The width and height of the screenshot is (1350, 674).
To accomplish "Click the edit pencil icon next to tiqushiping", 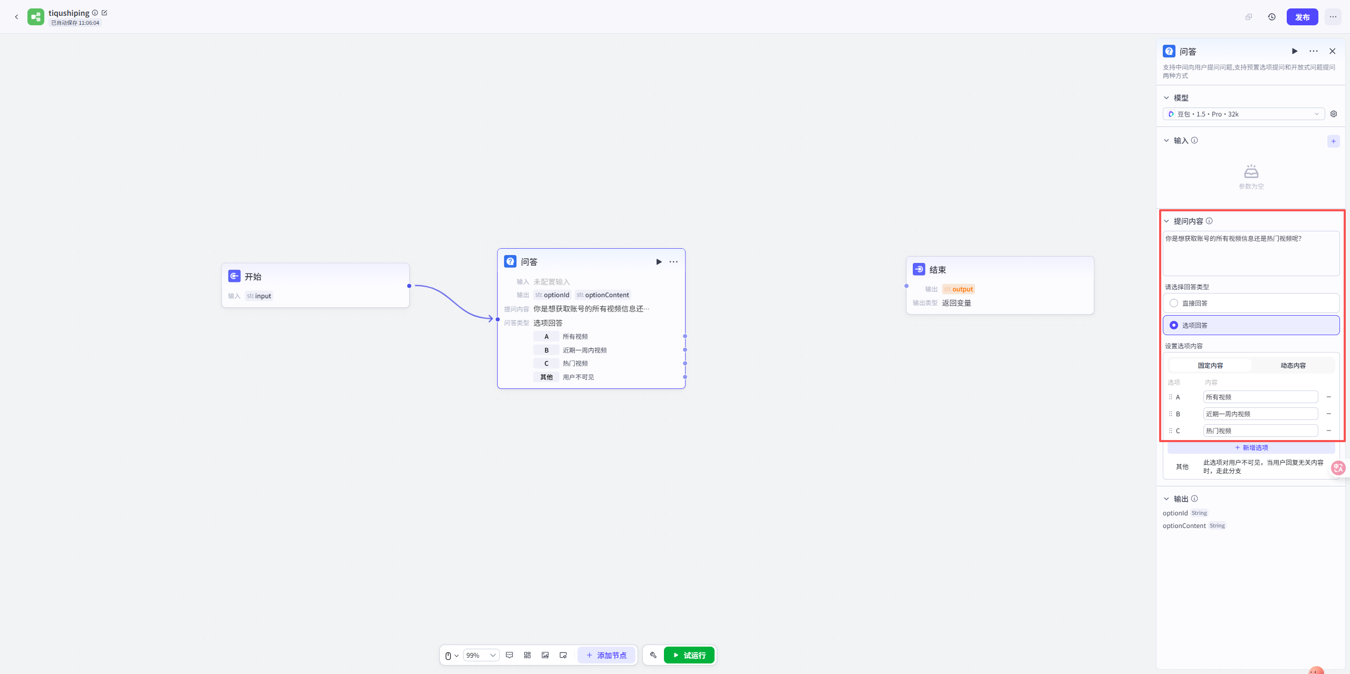I will [104, 13].
